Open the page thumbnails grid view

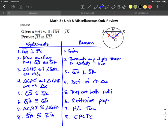pos(13,6)
